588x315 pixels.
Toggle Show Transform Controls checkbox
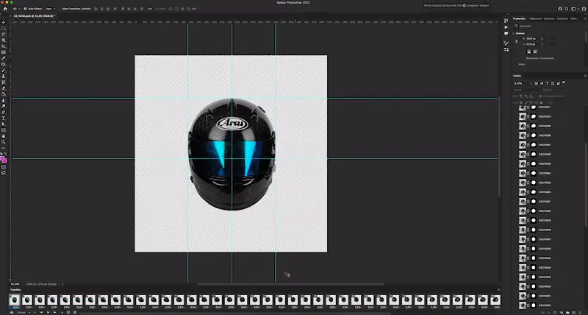[60, 9]
